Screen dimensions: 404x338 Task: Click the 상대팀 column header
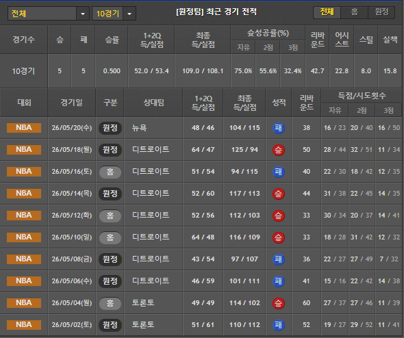[153, 103]
